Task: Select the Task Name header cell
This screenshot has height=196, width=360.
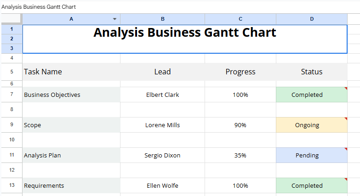Action: pyautogui.click(x=71, y=72)
